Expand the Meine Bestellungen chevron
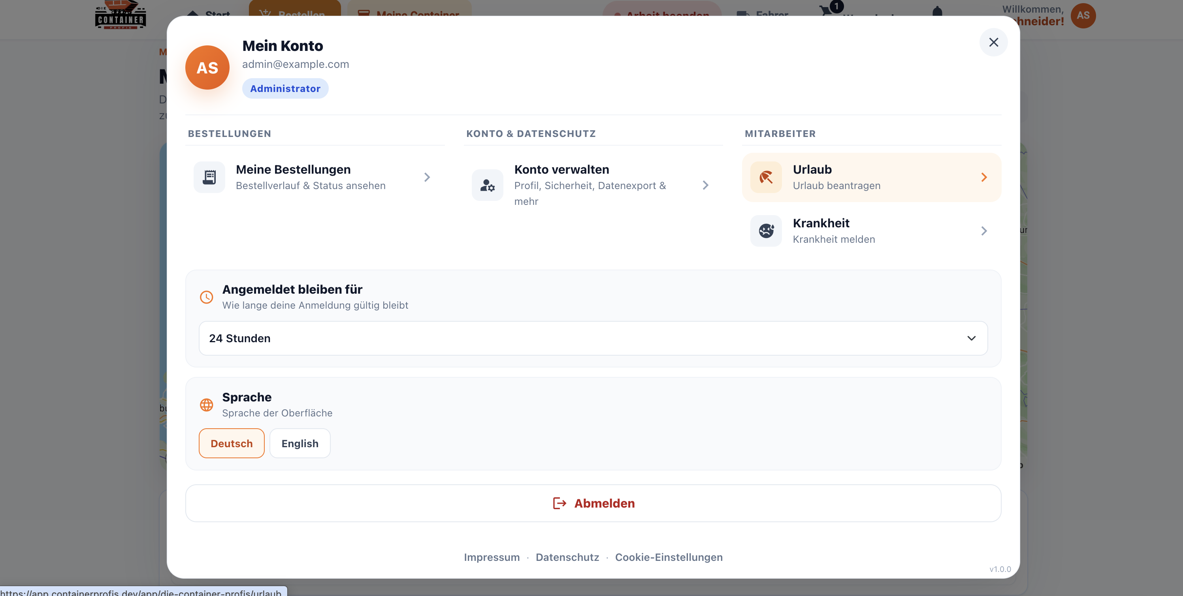 click(427, 177)
